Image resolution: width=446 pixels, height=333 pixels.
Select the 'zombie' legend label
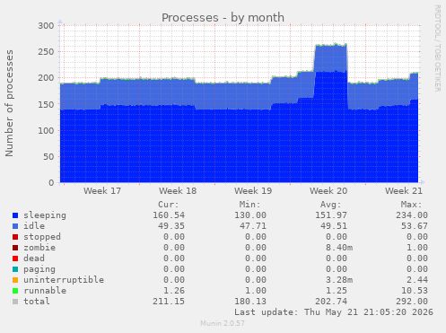click(x=39, y=248)
